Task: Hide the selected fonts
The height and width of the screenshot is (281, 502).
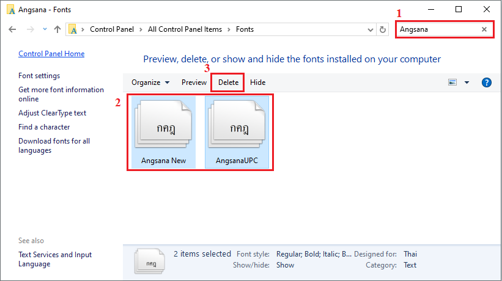Action: pyautogui.click(x=257, y=82)
